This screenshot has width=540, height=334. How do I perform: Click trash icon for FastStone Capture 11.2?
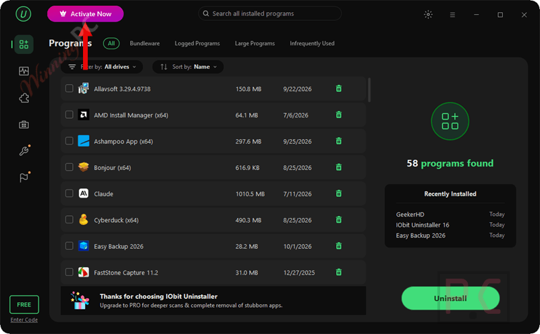pyautogui.click(x=339, y=272)
